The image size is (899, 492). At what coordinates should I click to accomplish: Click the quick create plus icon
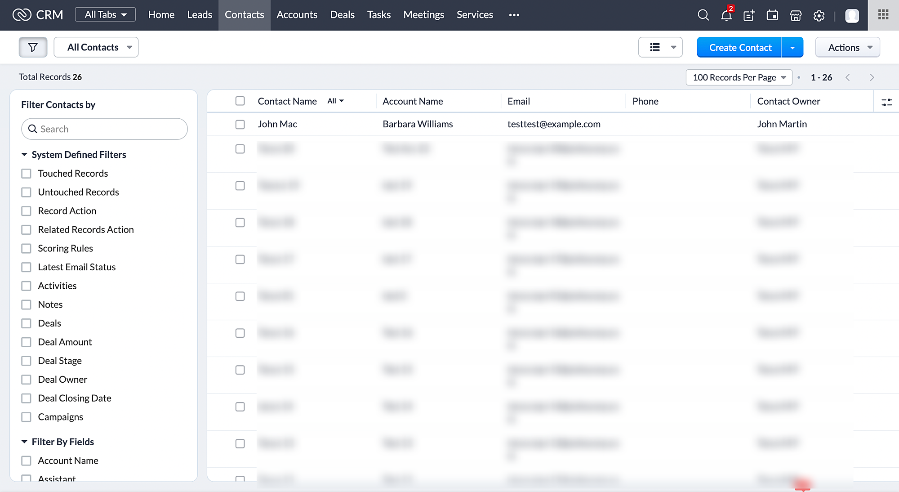click(x=749, y=15)
